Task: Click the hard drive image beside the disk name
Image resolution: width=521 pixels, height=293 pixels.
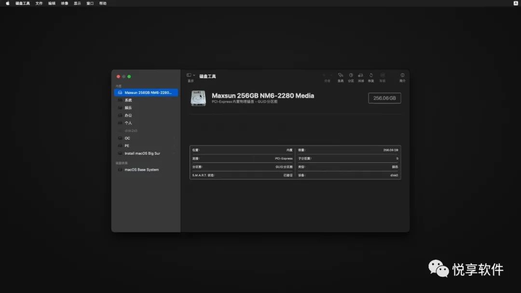Action: click(x=198, y=98)
